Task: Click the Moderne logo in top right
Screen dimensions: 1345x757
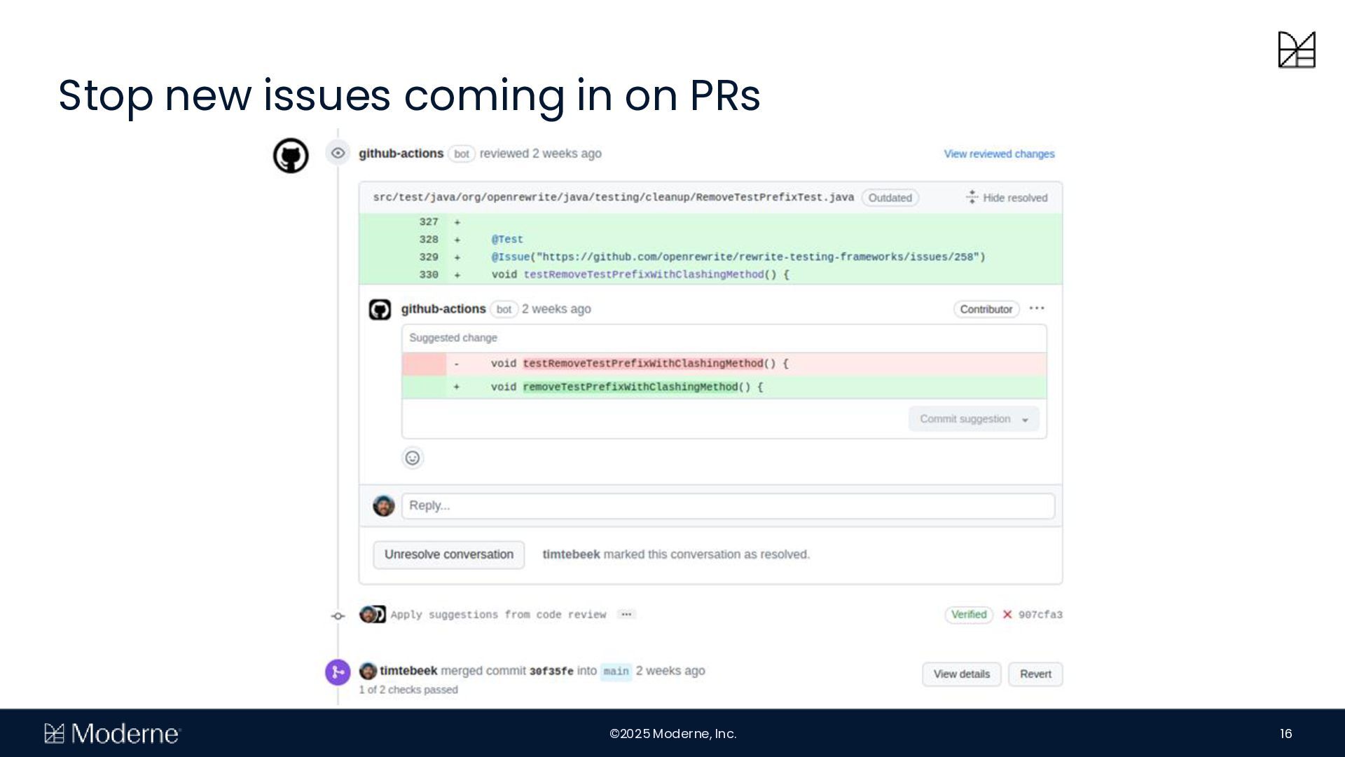Action: [x=1296, y=50]
